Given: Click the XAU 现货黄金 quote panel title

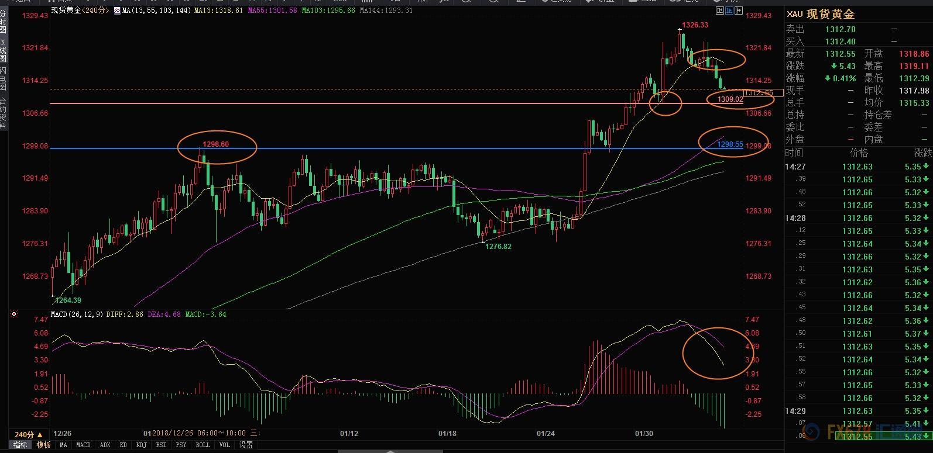Looking at the screenshot, I should (x=821, y=14).
